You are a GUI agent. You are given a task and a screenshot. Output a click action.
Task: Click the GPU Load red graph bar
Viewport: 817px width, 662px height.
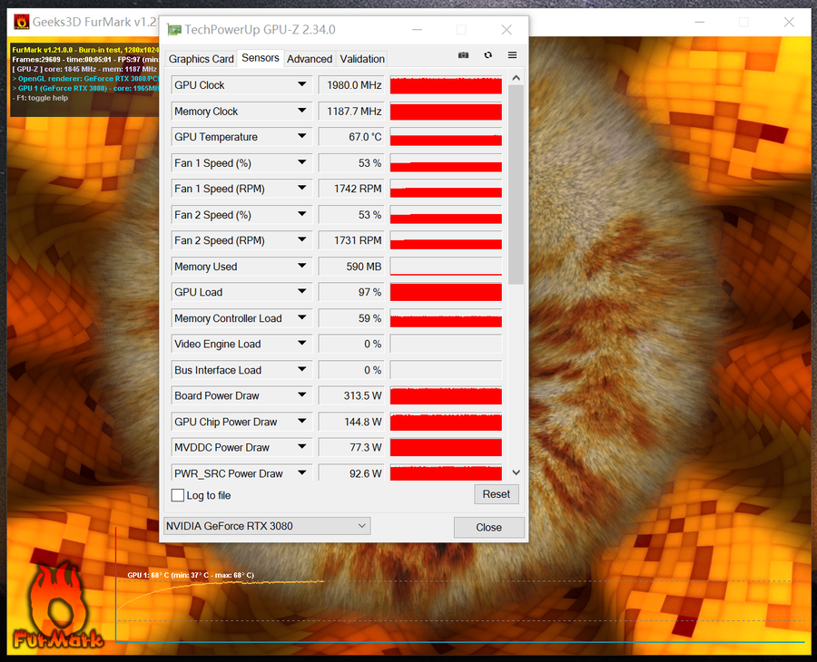[x=446, y=292]
